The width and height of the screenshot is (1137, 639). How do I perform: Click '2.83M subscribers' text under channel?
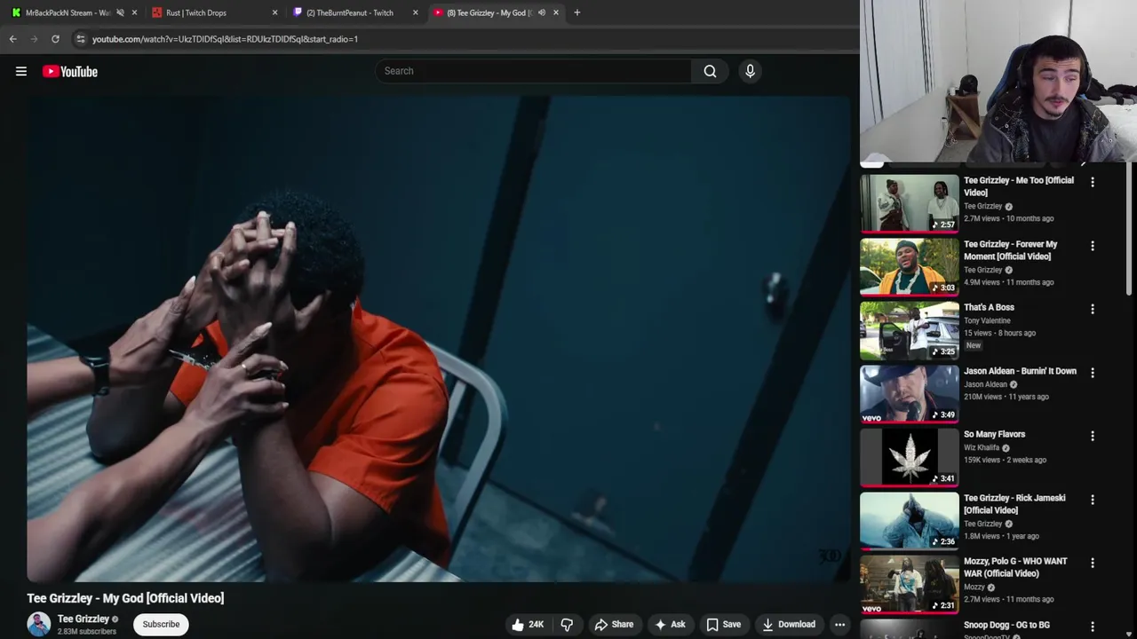(x=87, y=632)
